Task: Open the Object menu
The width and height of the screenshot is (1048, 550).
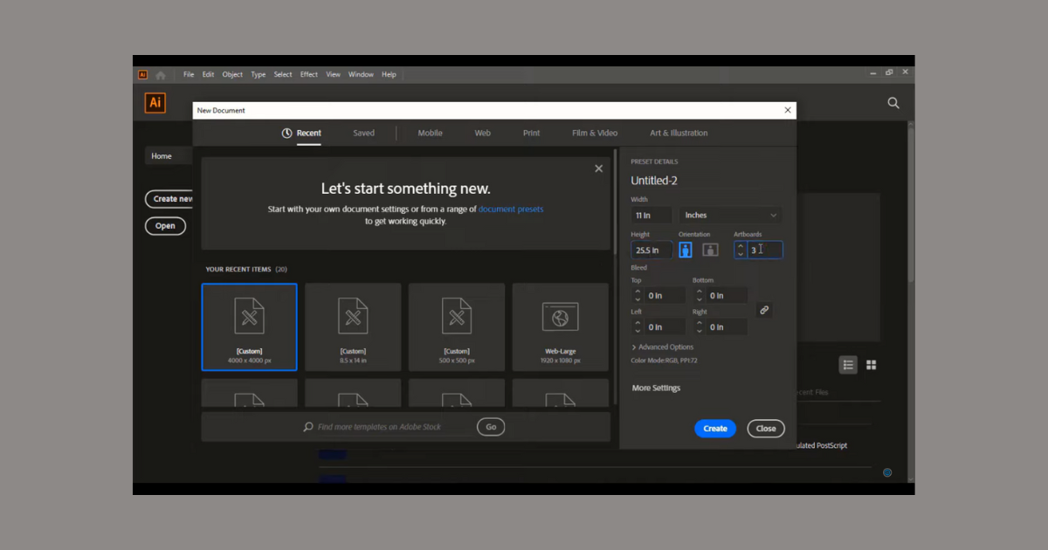Action: point(232,75)
